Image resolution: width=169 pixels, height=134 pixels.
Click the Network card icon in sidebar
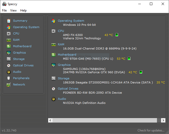point(9,85)
